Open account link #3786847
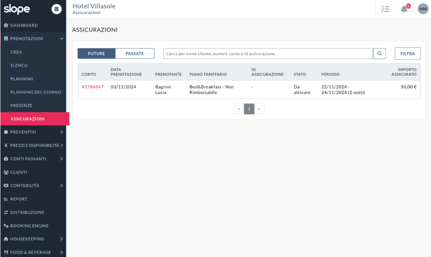This screenshot has width=431, height=257. (x=93, y=87)
